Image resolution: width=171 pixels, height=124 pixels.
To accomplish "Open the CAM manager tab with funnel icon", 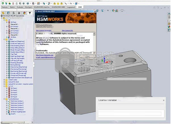I will click(x=30, y=13).
